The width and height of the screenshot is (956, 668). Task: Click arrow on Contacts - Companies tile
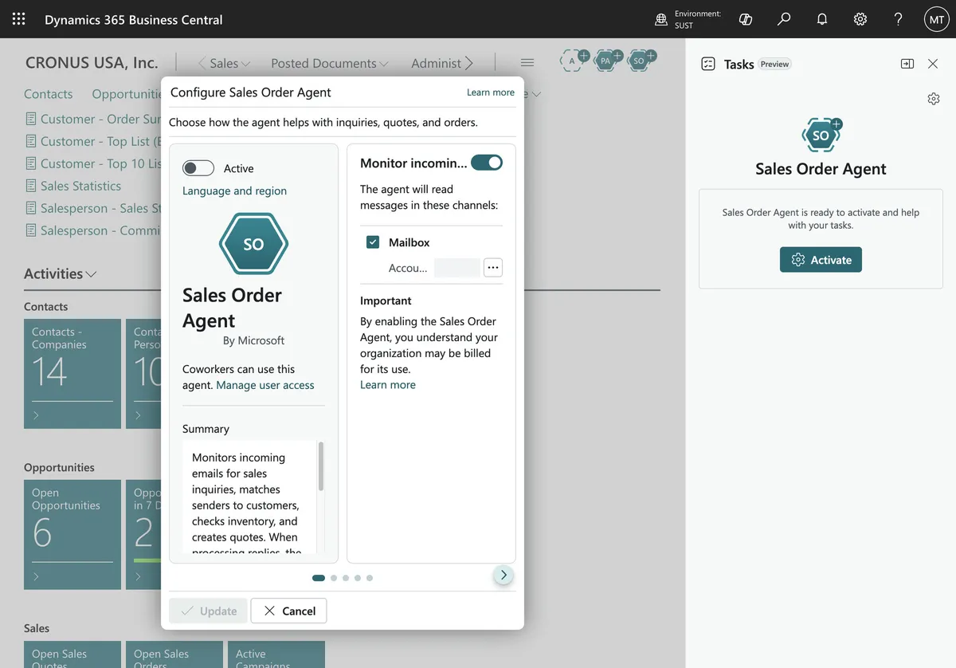point(36,415)
